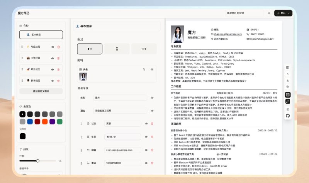
Task: Pick the green theme color swatch
Action: (59, 122)
